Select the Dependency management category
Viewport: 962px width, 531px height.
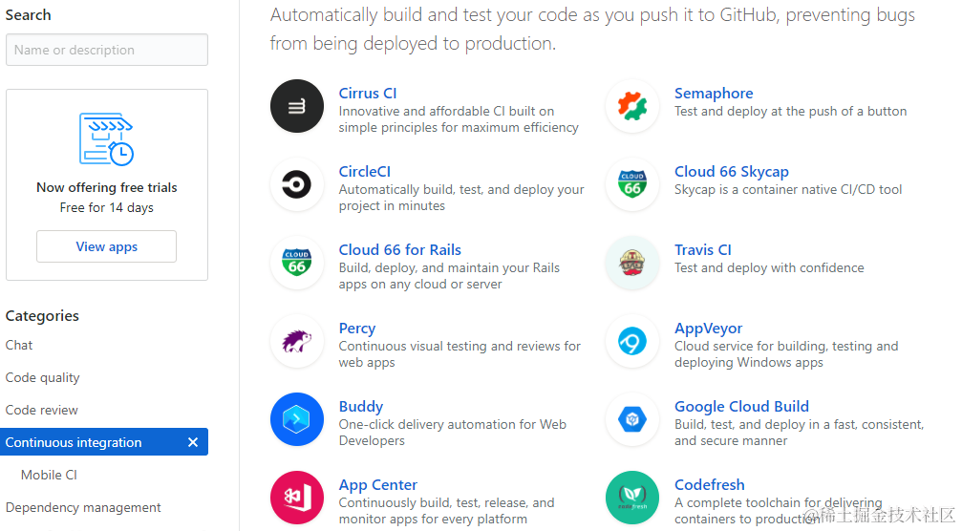(83, 508)
